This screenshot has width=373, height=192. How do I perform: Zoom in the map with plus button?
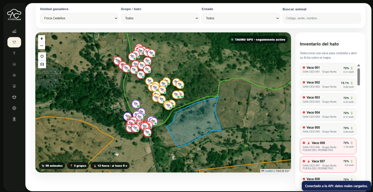pos(42,39)
